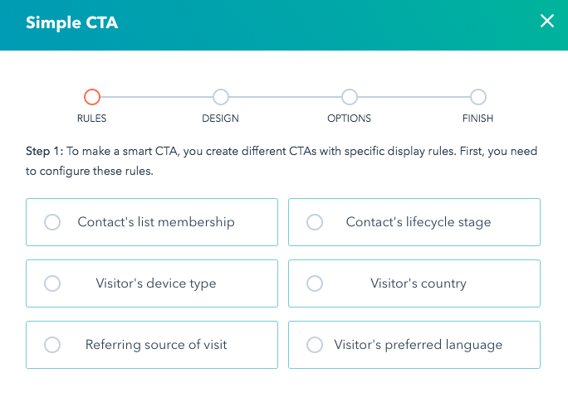Choose the Visitor's device type radio button
This screenshot has height=402, width=568.
pos(52,283)
